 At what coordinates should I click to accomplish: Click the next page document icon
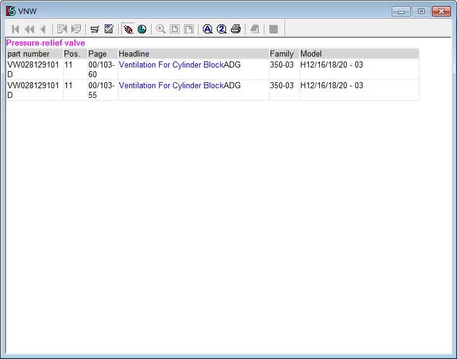76,29
